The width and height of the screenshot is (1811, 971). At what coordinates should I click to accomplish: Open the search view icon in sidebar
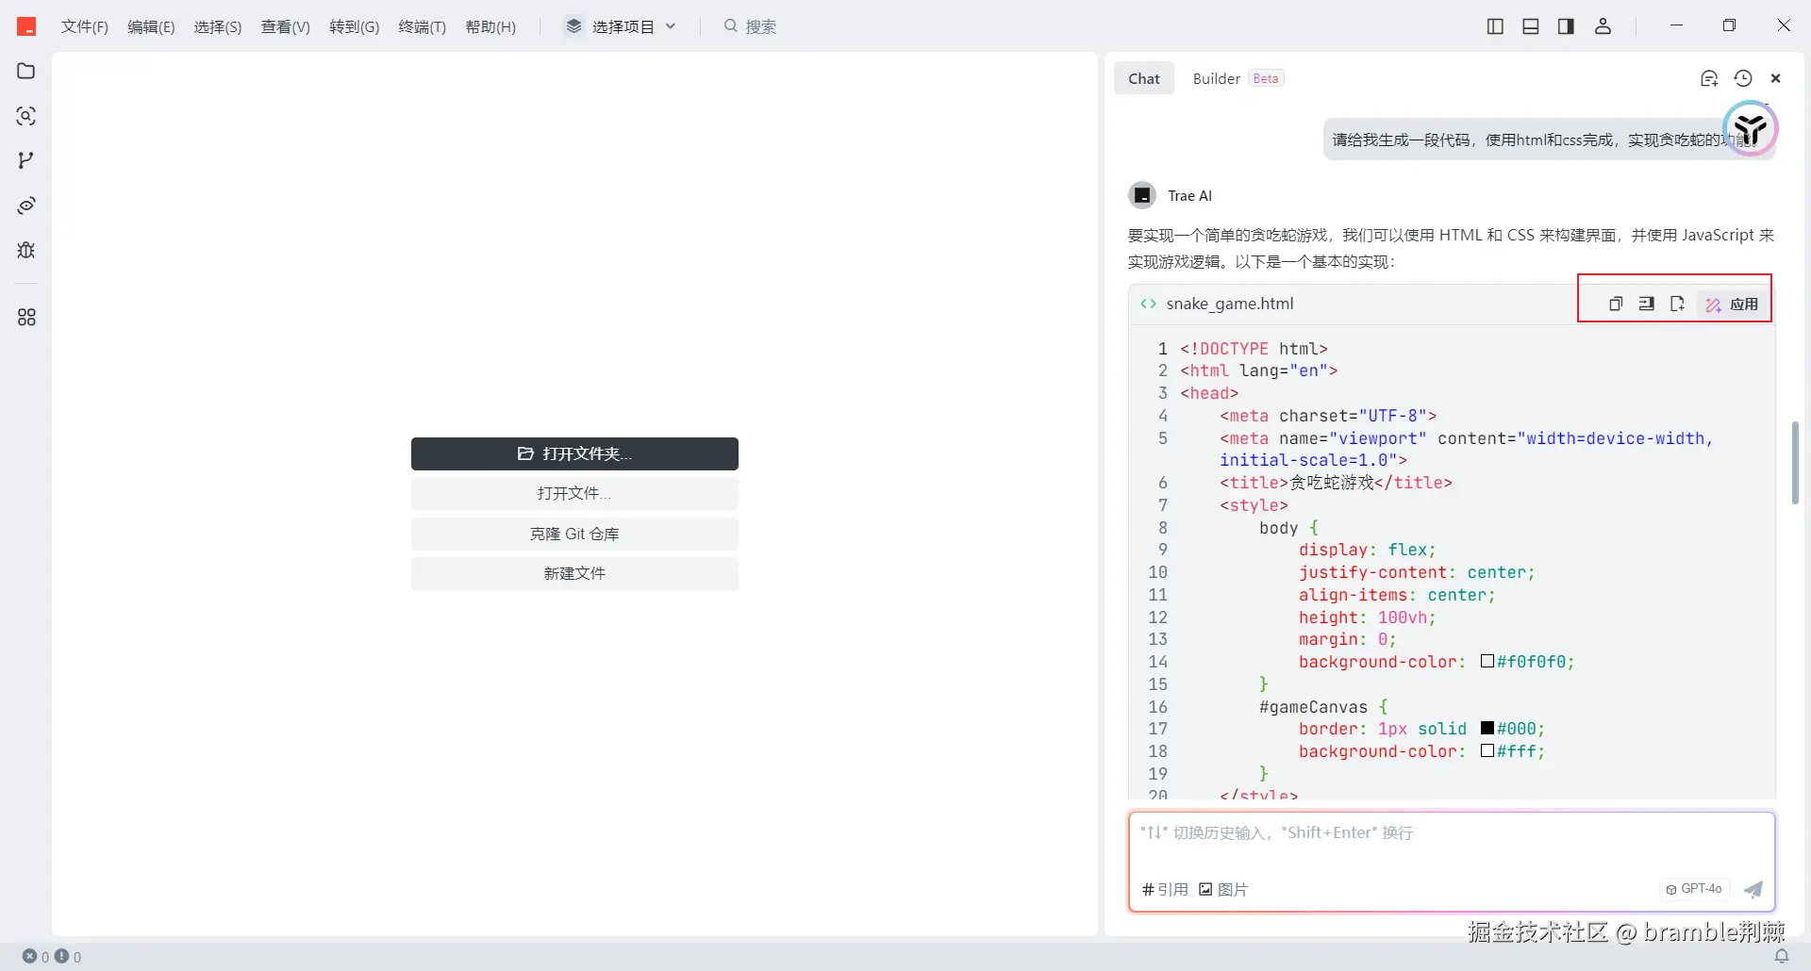[26, 116]
